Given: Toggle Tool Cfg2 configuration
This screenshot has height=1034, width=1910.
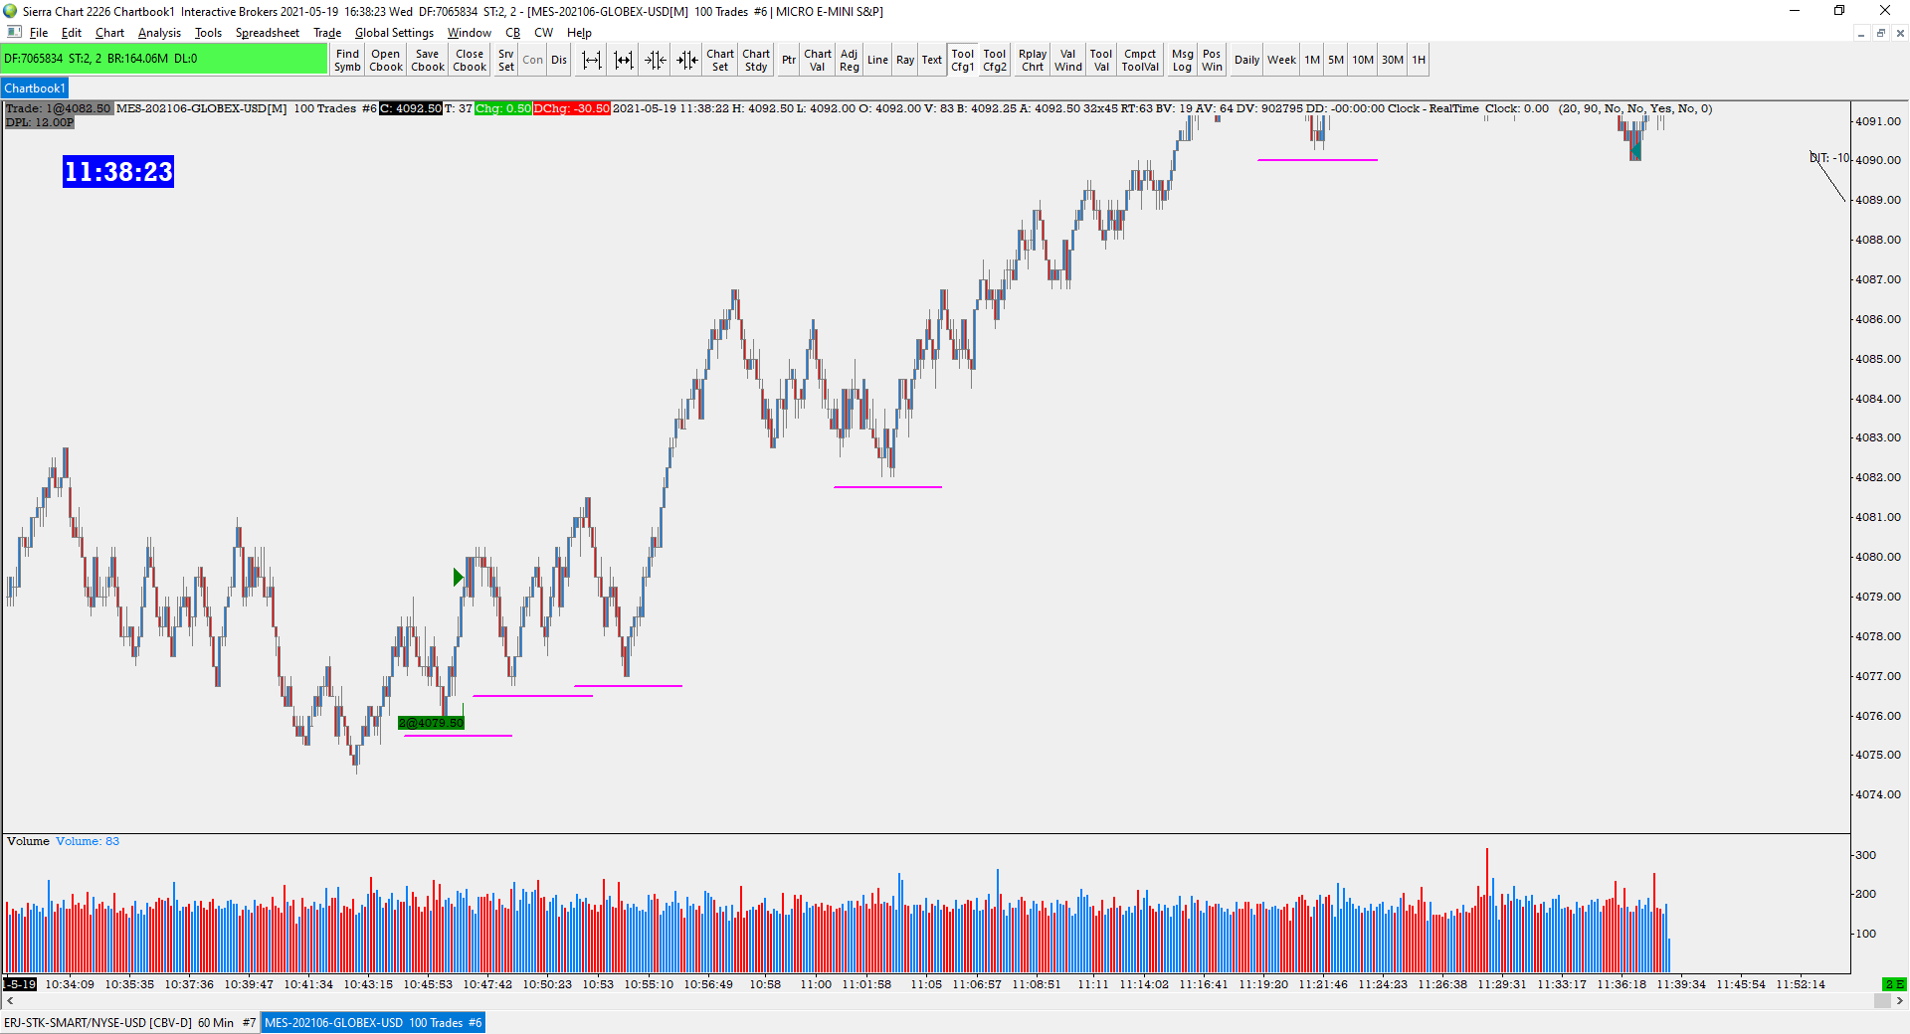Looking at the screenshot, I should 995,60.
